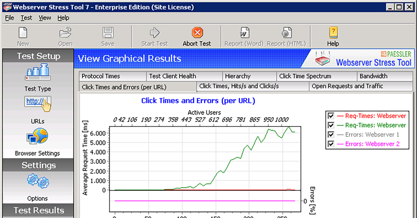Create a new test with the New button

(23, 36)
